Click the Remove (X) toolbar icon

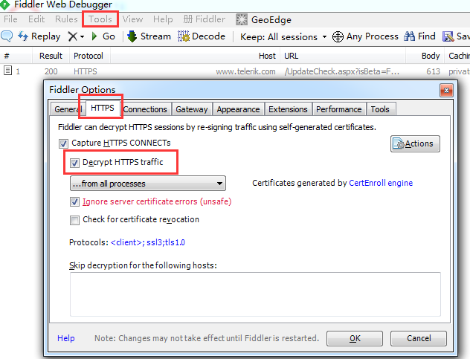(72, 36)
